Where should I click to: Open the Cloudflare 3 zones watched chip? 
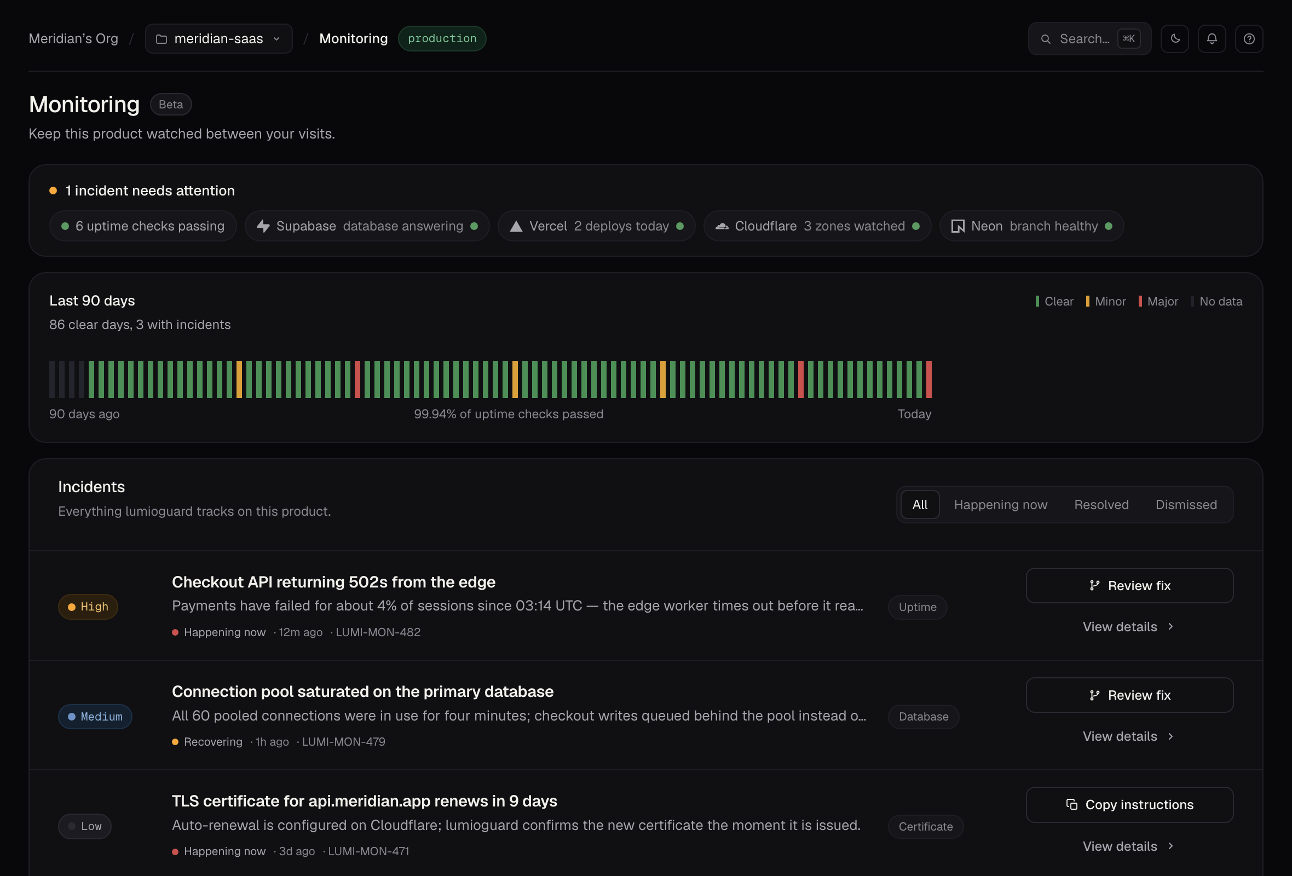point(817,226)
